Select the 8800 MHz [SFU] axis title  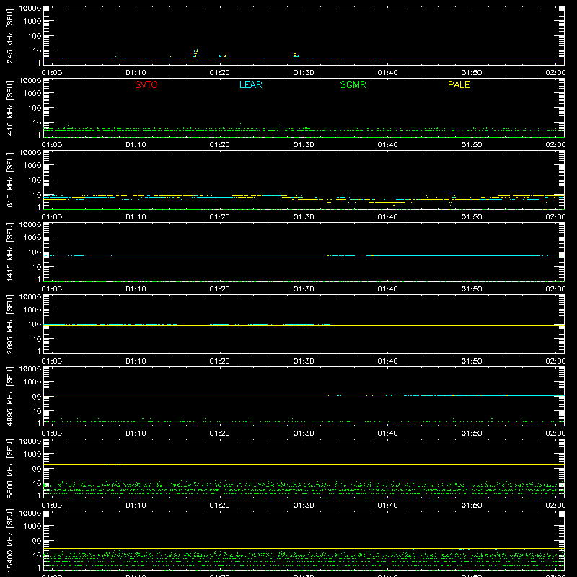click(10, 468)
